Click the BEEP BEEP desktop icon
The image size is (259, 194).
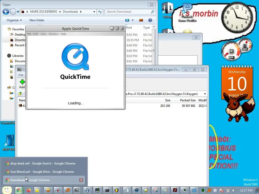coord(9,143)
